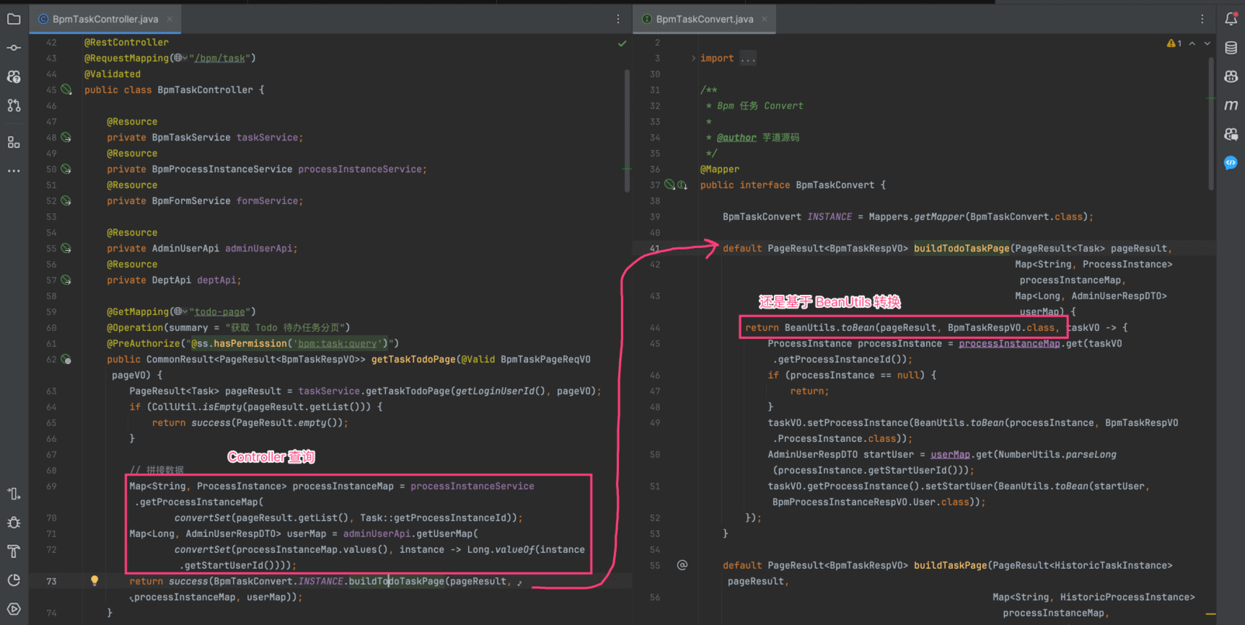Open the Database tool window
This screenshot has height=625, width=1245.
coord(1231,48)
